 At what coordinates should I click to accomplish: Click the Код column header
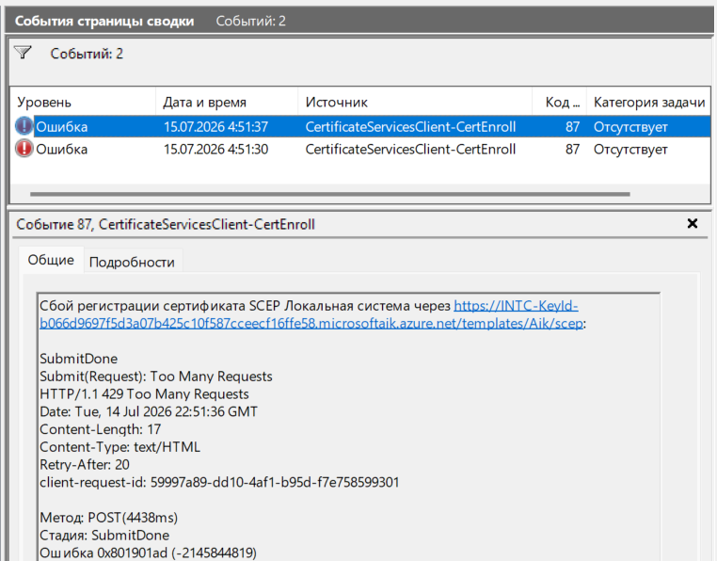point(559,102)
